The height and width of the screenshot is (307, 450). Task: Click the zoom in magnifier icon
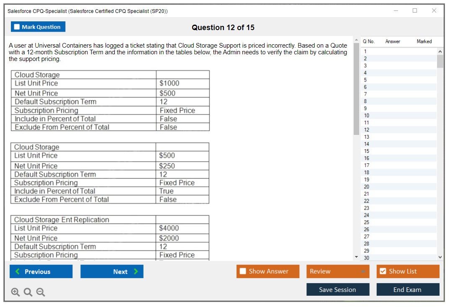point(15,292)
